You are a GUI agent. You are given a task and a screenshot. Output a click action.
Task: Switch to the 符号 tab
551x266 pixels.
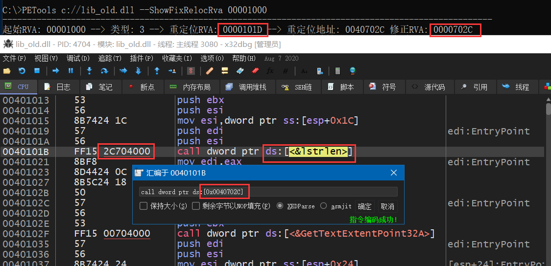pos(383,87)
